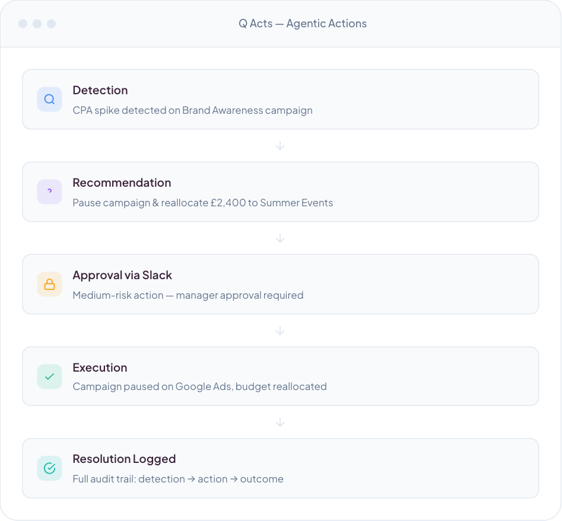
Task: Click the Q Acts — Agentic Actions window title
Action: coord(303,24)
